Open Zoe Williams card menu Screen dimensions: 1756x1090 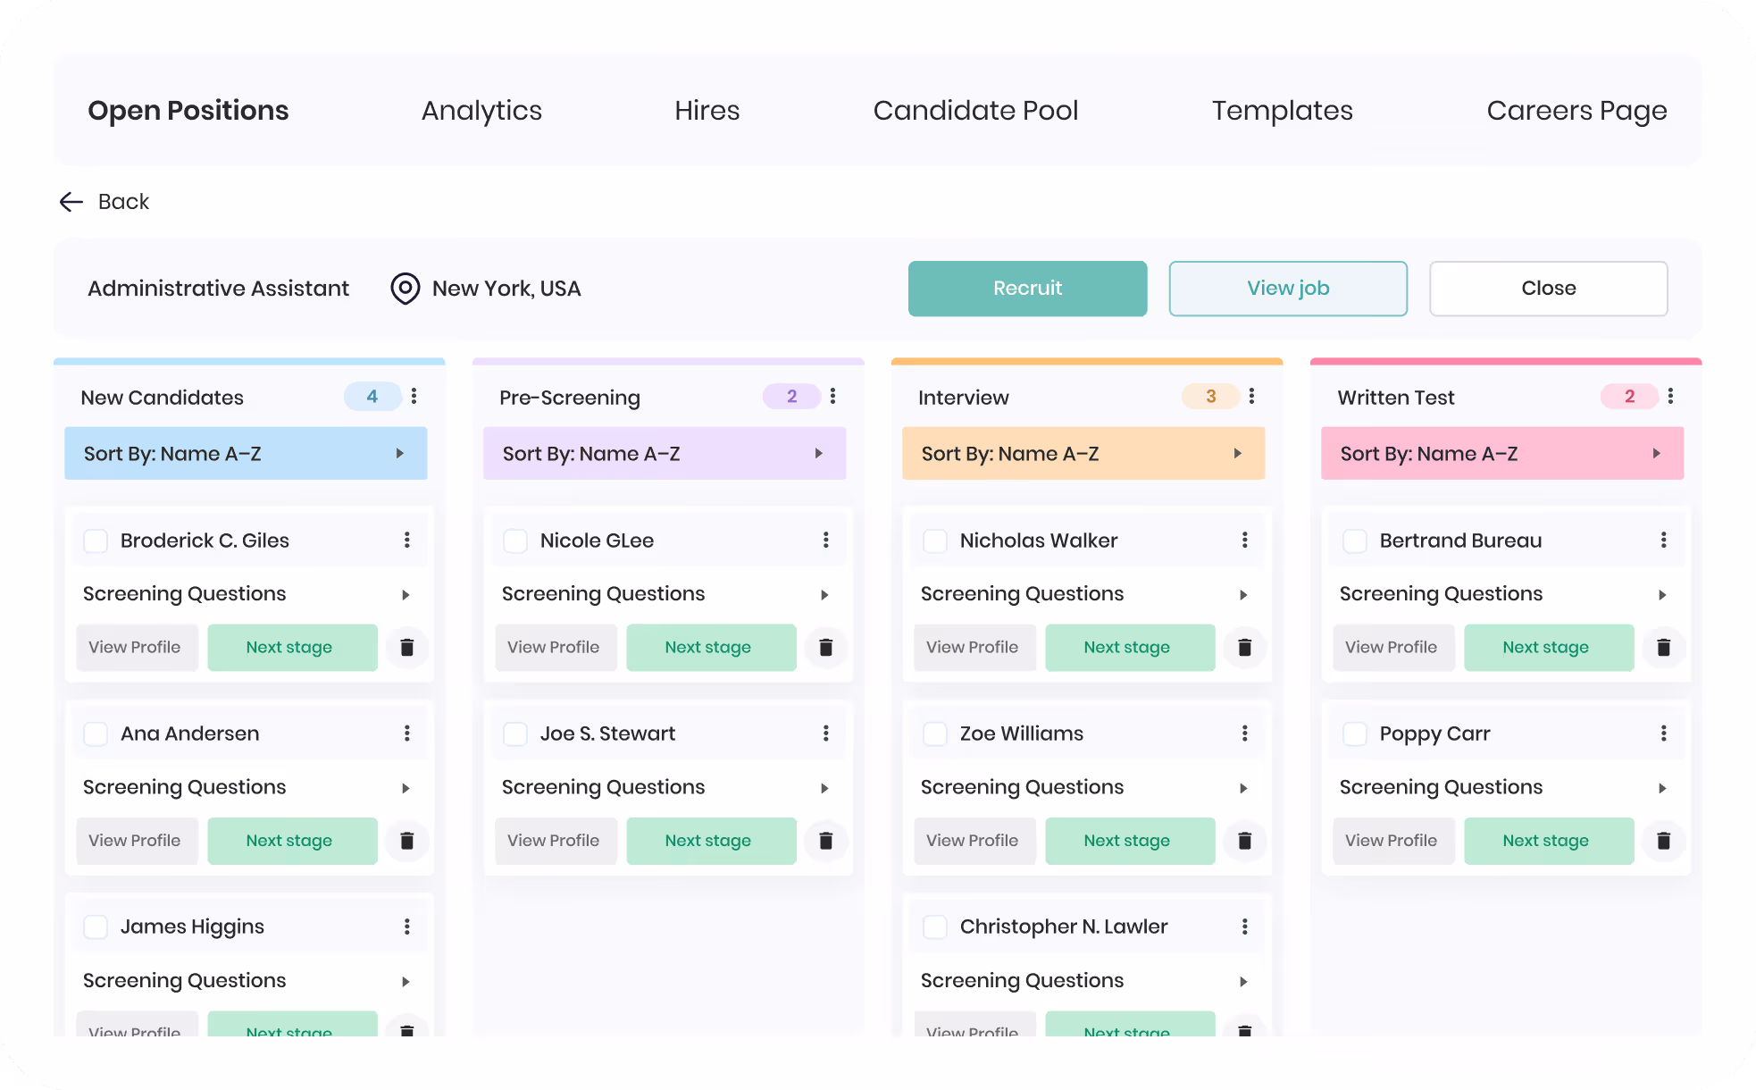coord(1245,734)
